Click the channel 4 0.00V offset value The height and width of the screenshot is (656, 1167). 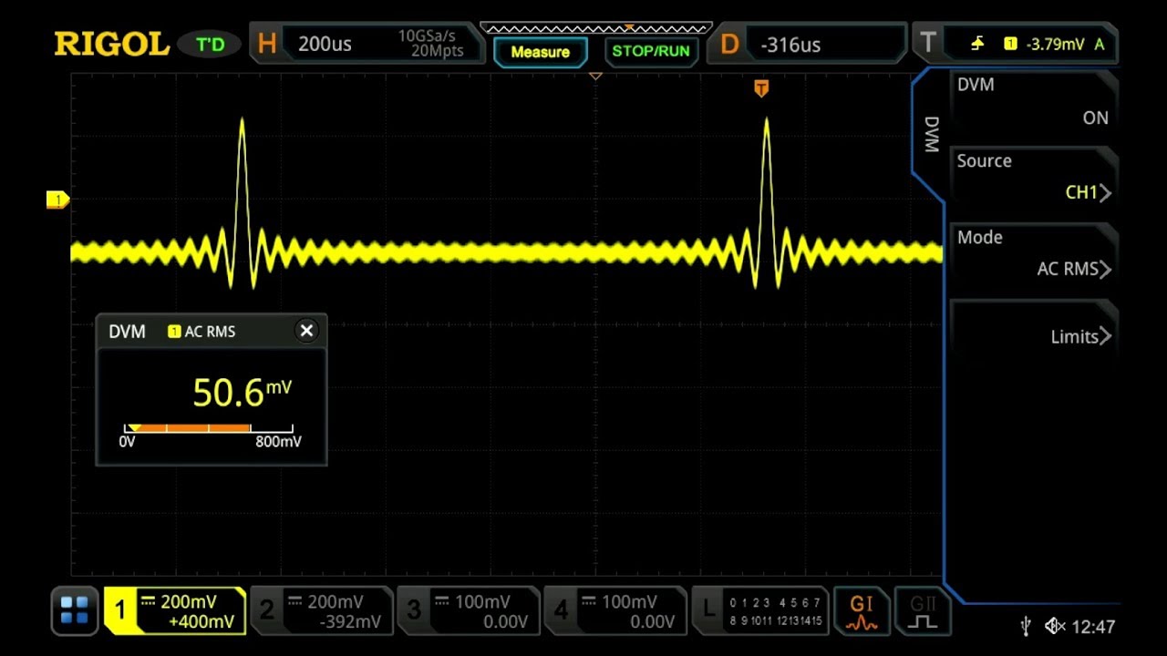pos(652,622)
